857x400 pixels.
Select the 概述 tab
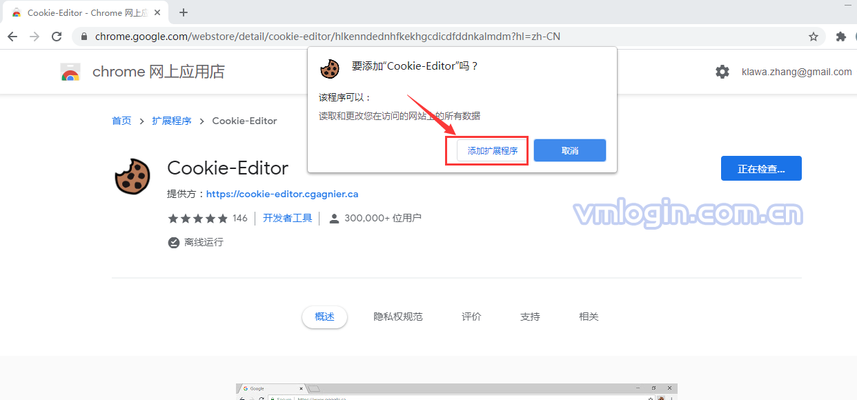click(x=324, y=317)
